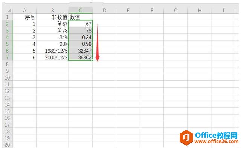This screenshot has width=241, height=148.
Task: Select row 11 header
Action: tap(7, 84)
